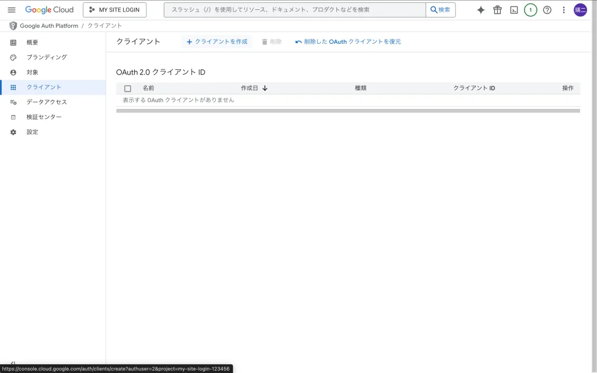Open the hamburger navigation menu

tap(12, 10)
